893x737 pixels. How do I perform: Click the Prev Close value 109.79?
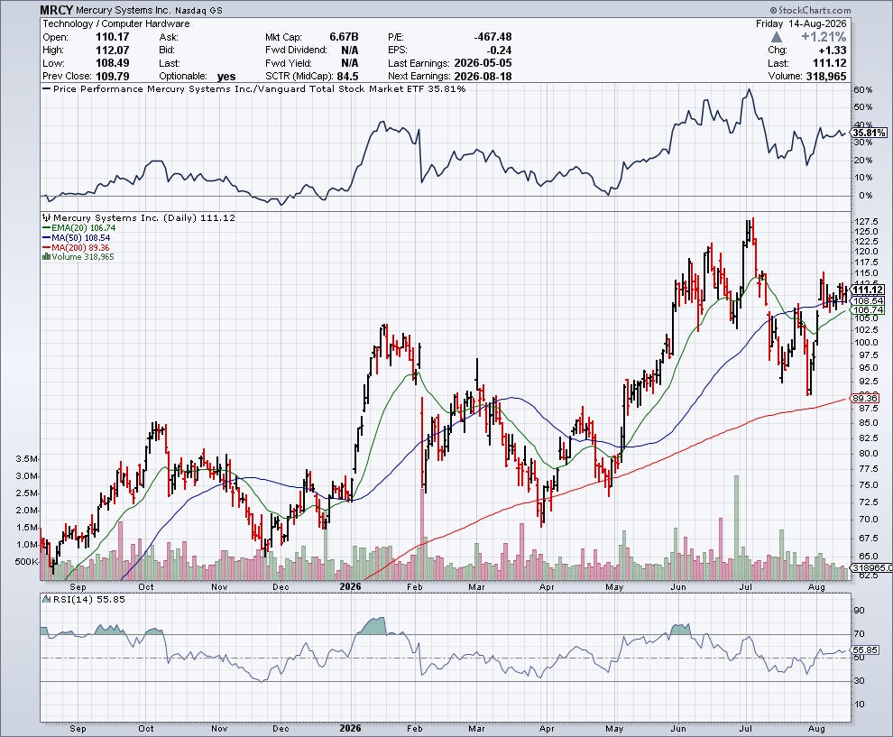click(112, 76)
